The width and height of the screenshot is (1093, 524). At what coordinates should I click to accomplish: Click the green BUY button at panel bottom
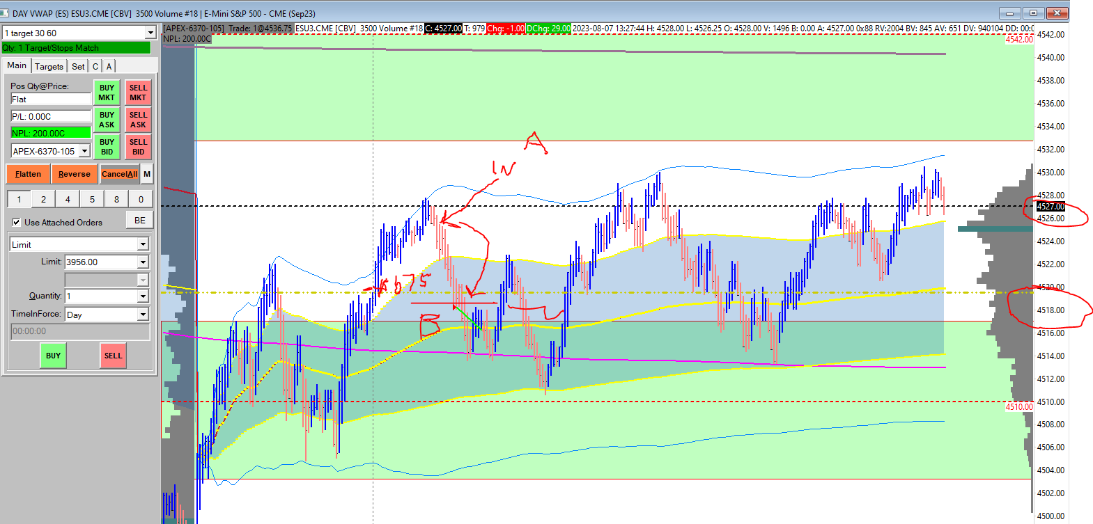click(54, 356)
